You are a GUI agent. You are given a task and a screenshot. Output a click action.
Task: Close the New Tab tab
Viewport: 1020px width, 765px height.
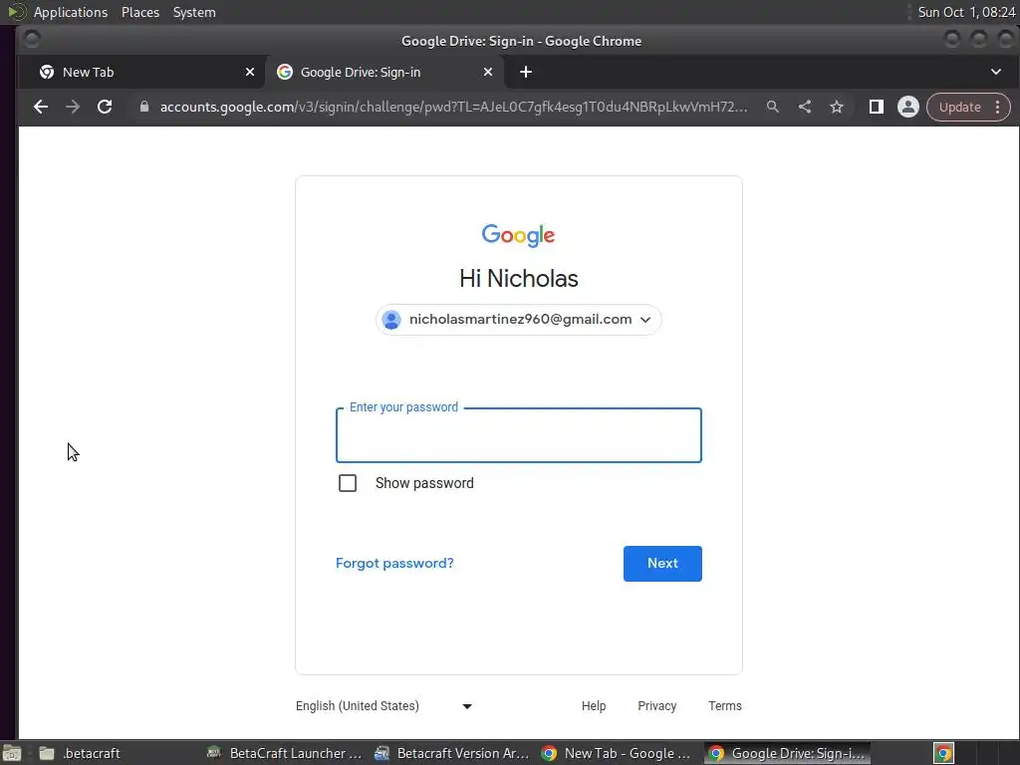click(250, 72)
